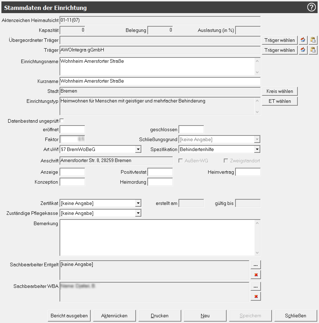The width and height of the screenshot is (319, 323).
Task: Remove Sachbearbeiter WBA with red X
Action: tap(256, 296)
